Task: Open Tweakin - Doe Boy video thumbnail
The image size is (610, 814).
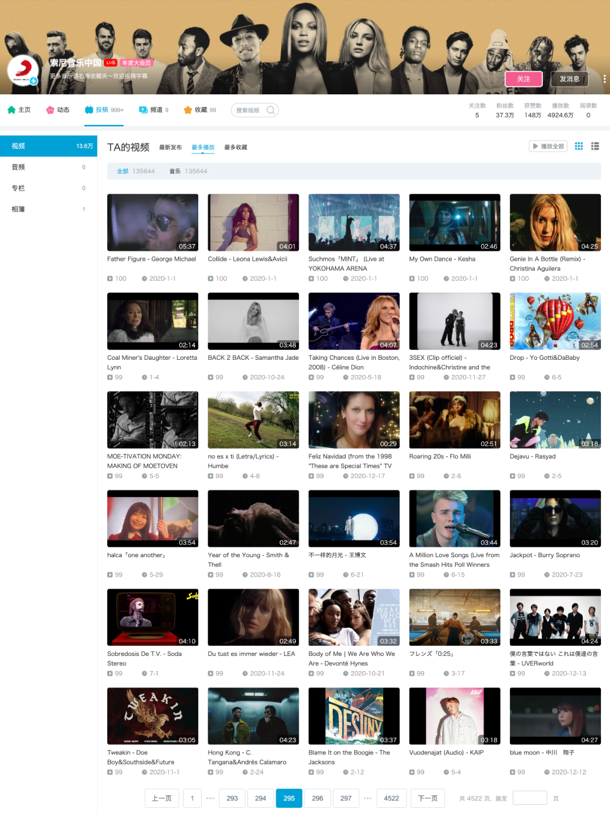Action: pyautogui.click(x=152, y=716)
